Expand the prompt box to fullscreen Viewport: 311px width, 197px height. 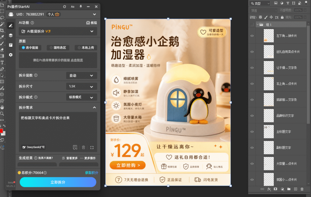click(92, 148)
